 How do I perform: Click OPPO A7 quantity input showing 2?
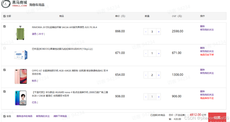152,75
